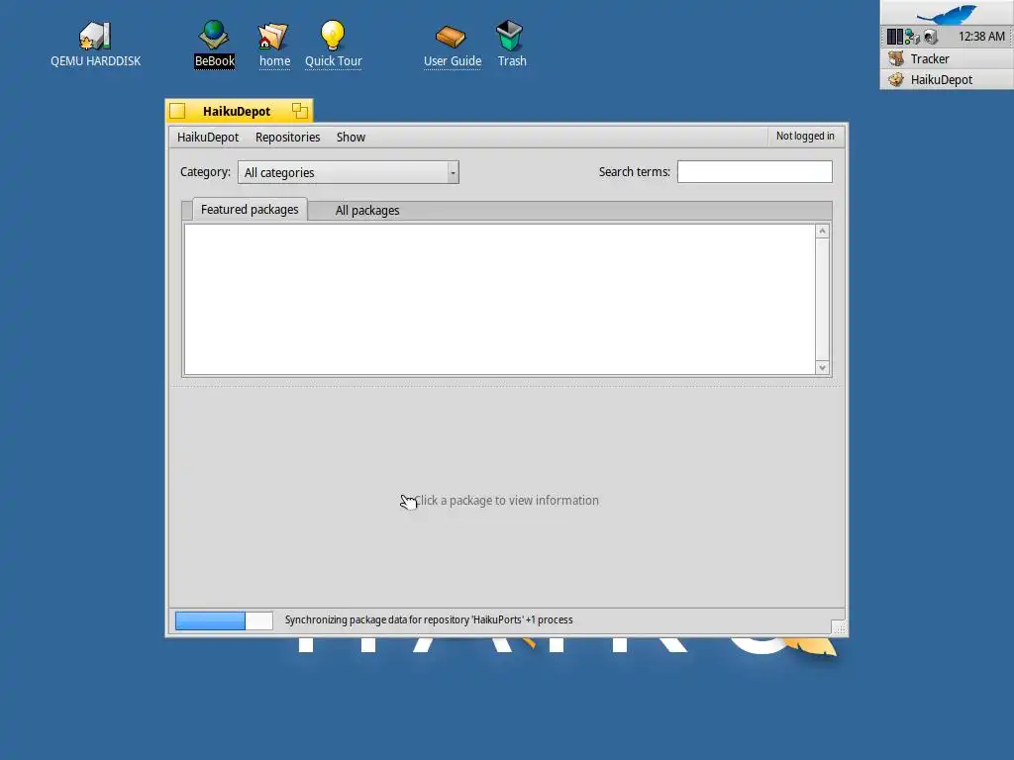Click the HaikuDepot window title tab
The height and width of the screenshot is (760, 1014).
click(236, 111)
